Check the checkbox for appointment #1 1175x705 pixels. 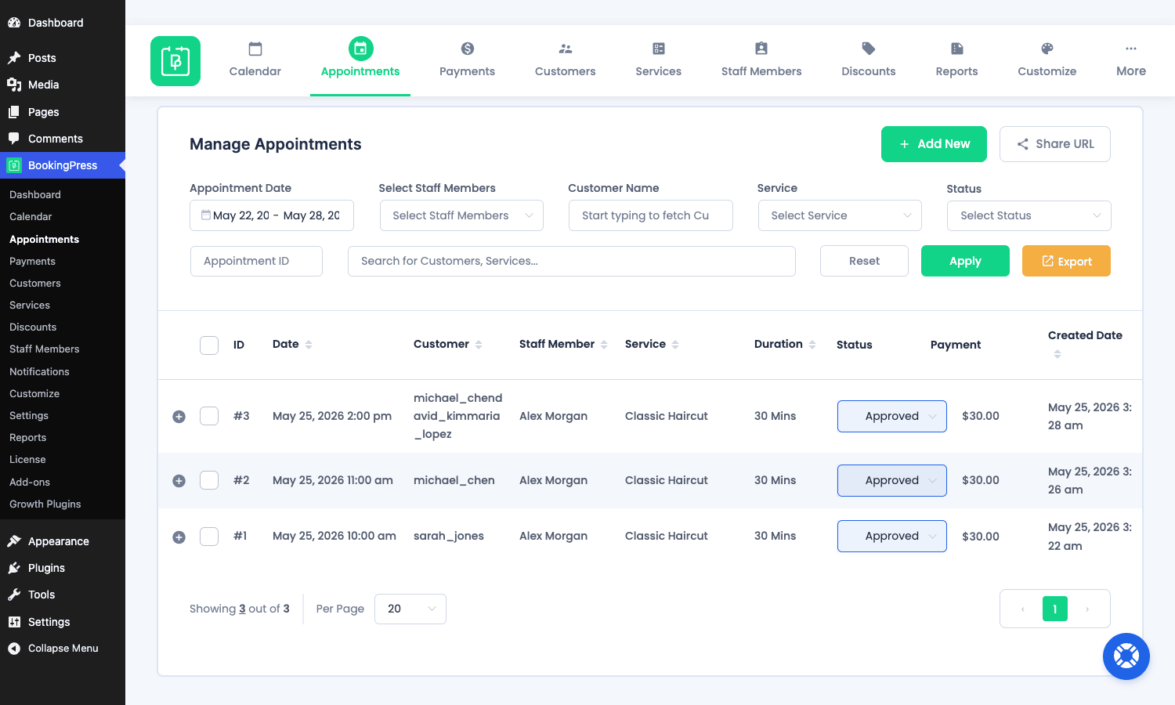click(x=209, y=537)
